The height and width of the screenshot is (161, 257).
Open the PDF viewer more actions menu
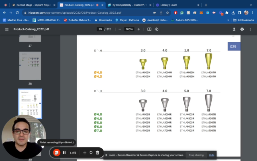[x=251, y=29]
